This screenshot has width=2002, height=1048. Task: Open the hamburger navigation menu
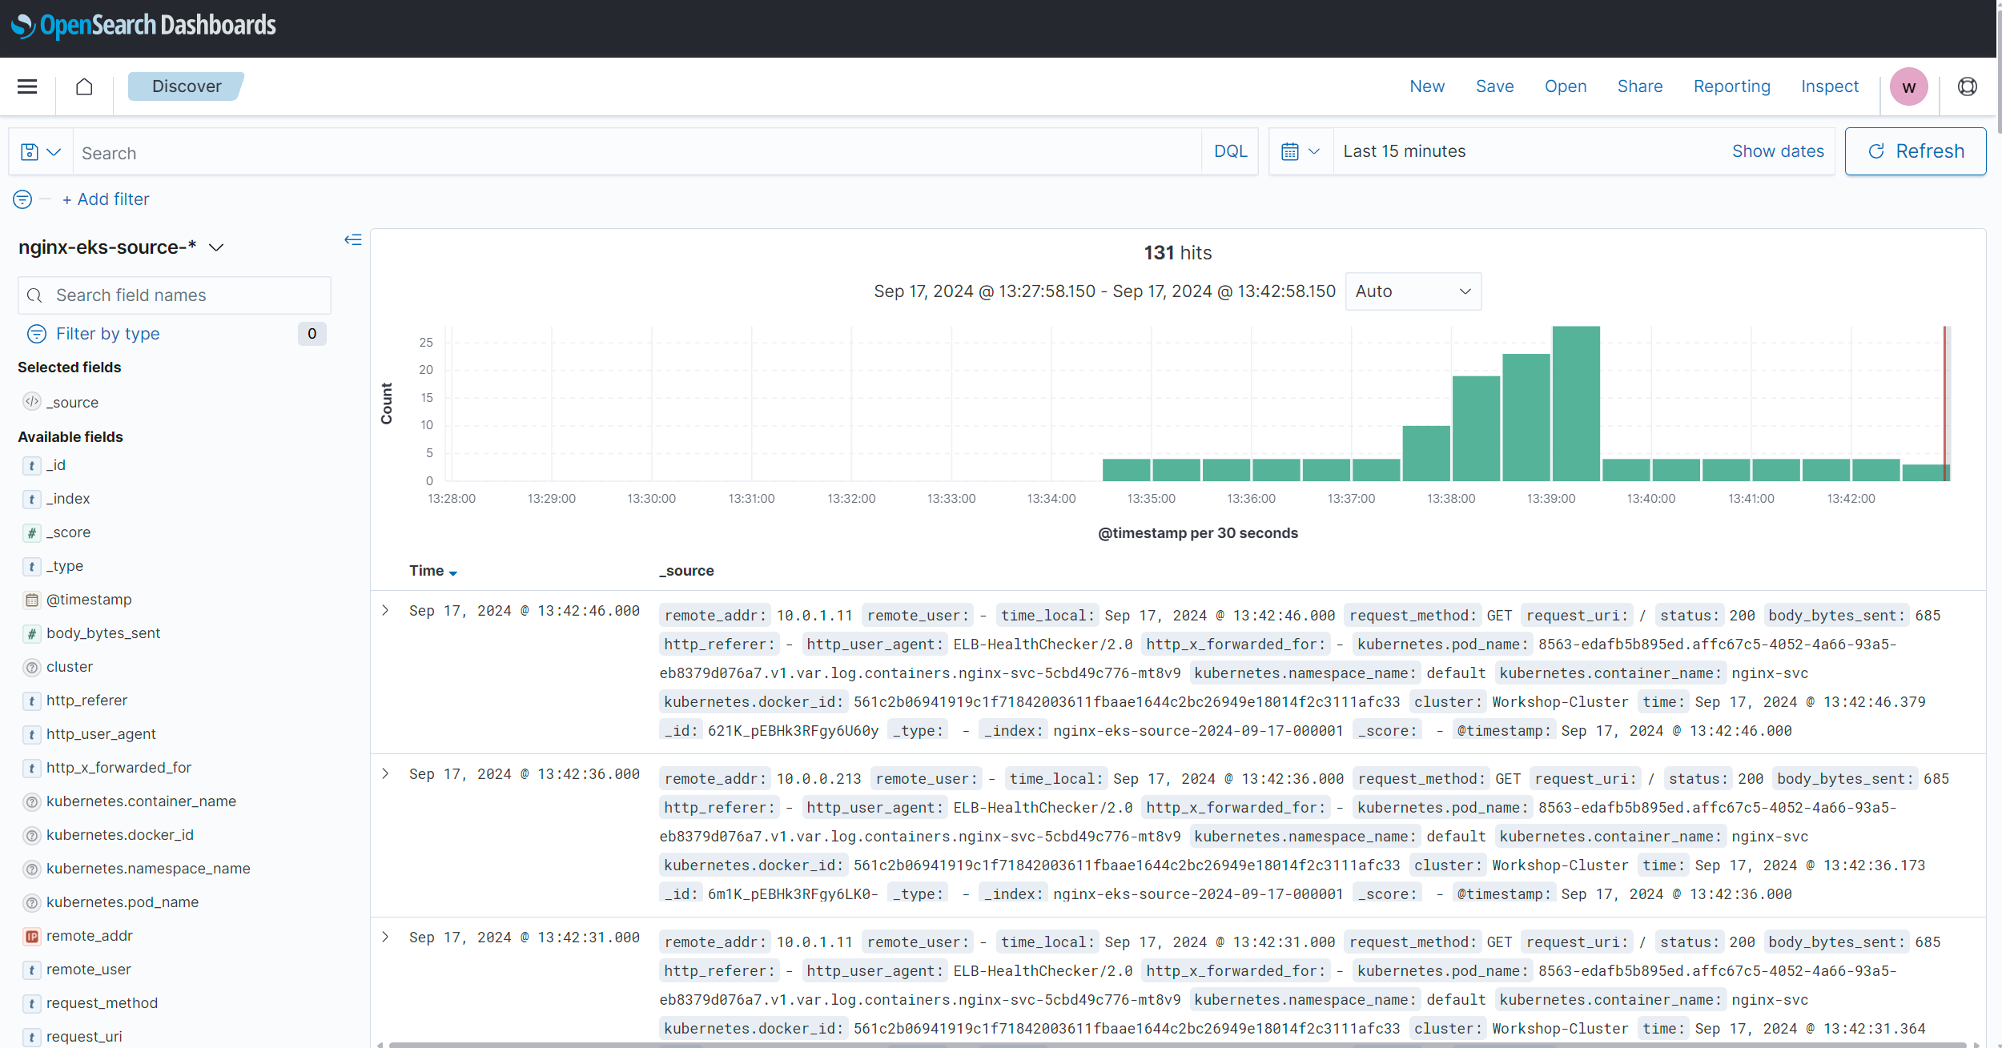27,86
